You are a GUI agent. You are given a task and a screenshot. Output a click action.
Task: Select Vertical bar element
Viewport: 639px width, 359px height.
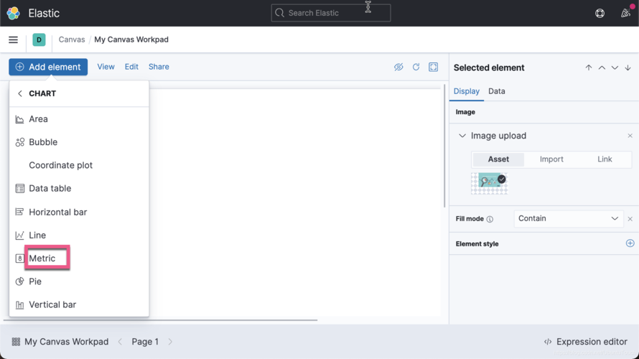79,305
